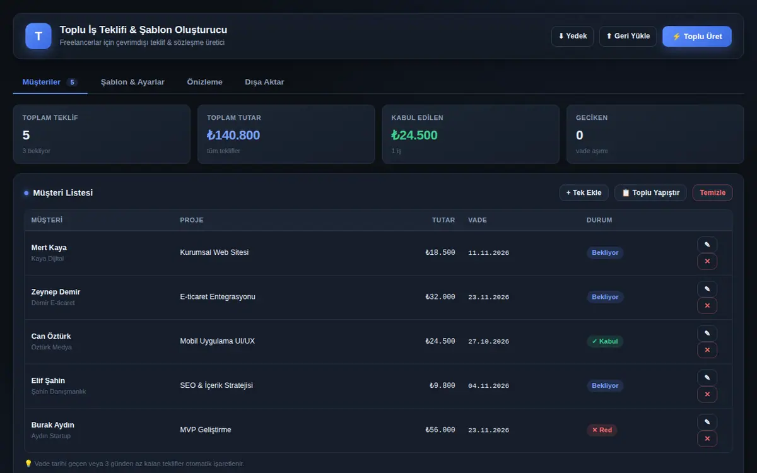
Task: Edit the Can Öztürk row
Action: (x=707, y=333)
